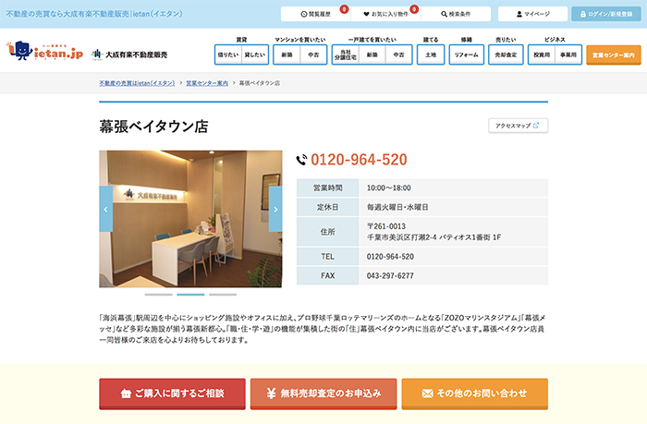The image size is (647, 424).
Task: Select 新築 under 一戸建てを買いたい
Action: [372, 55]
